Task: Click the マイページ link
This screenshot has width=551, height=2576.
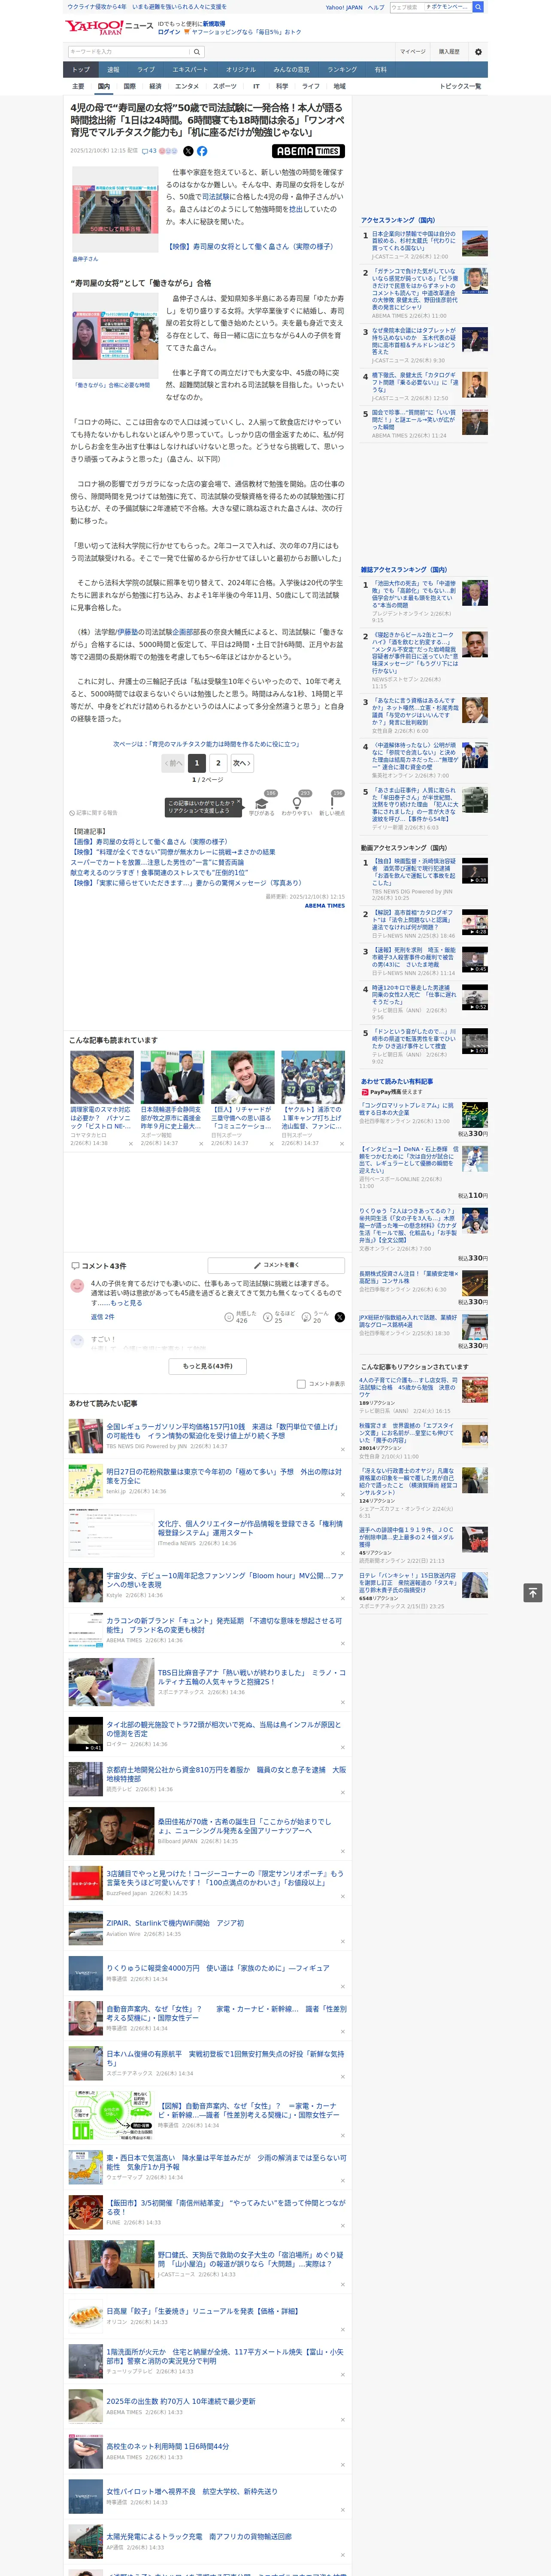Action: 413,52
